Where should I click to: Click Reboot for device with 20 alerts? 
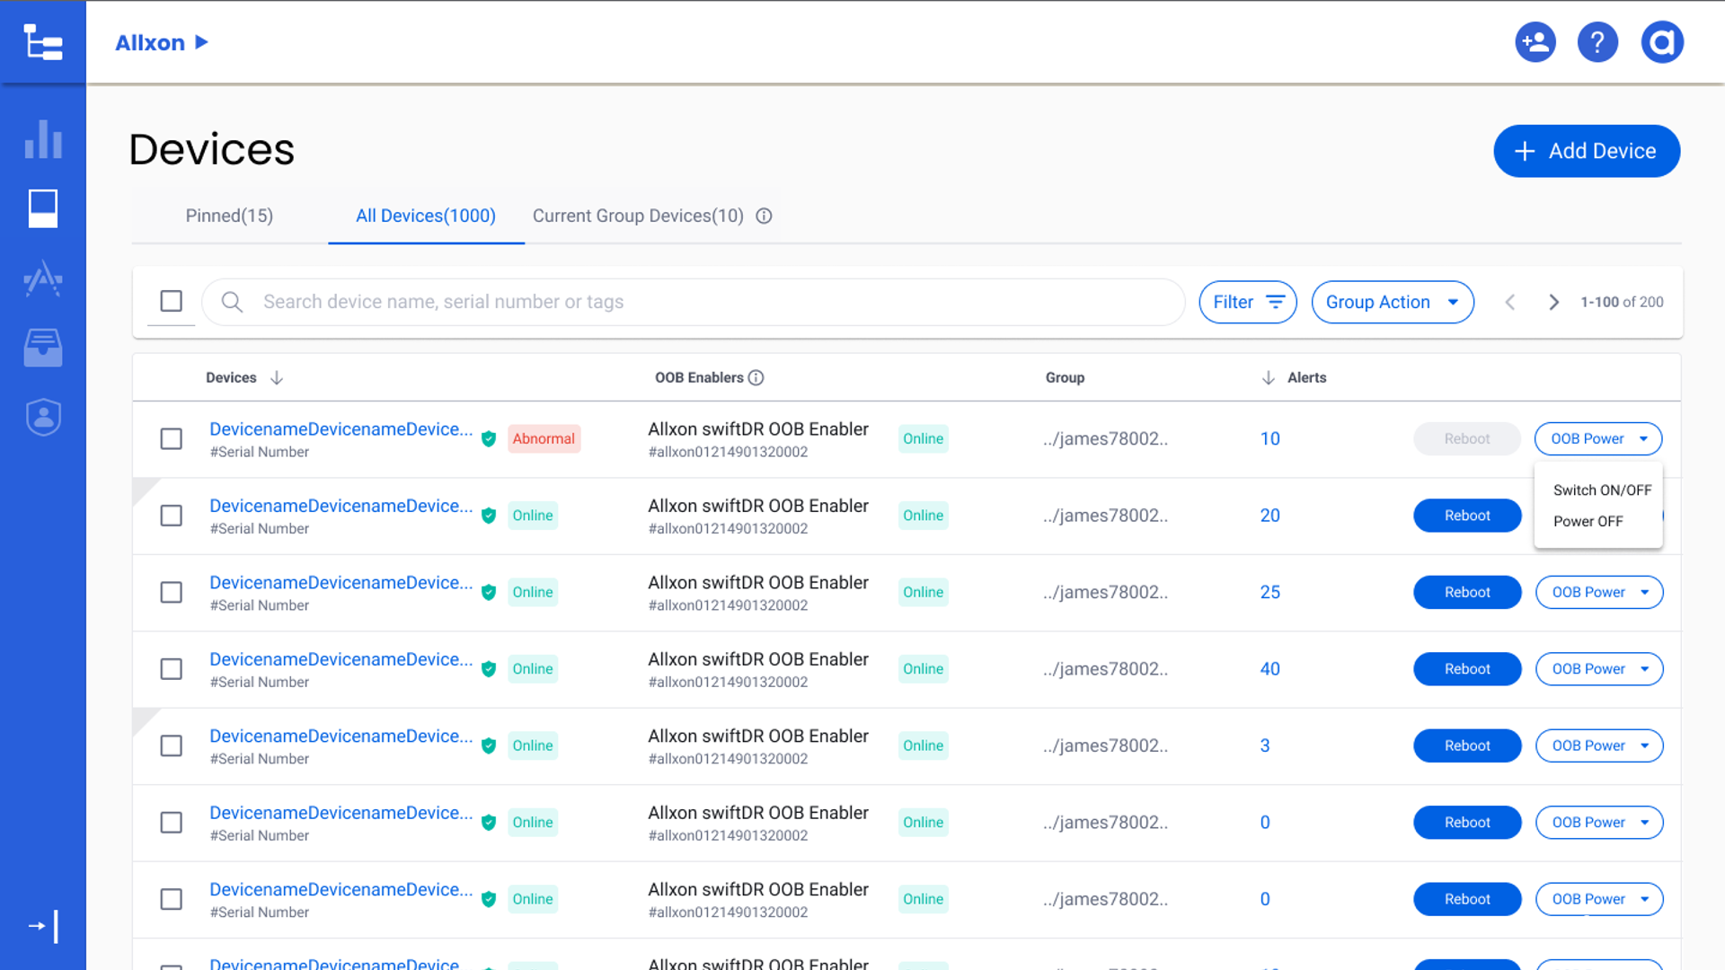point(1466,516)
